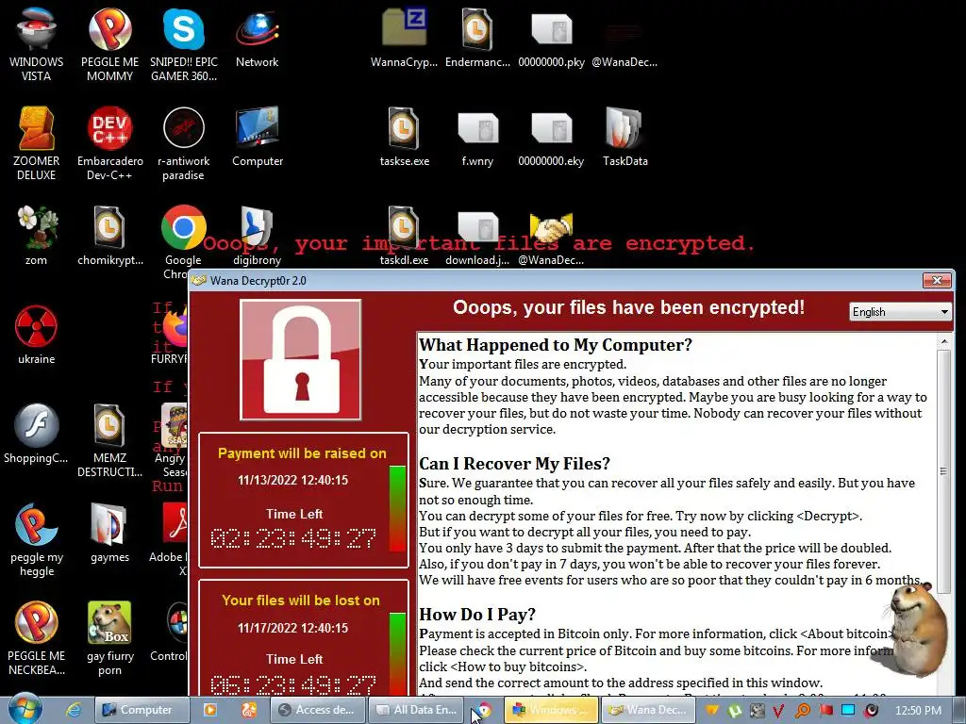The width and height of the screenshot is (966, 724).
Task: Click the 11/17/2022 12:40:15 date text
Action: tap(293, 628)
